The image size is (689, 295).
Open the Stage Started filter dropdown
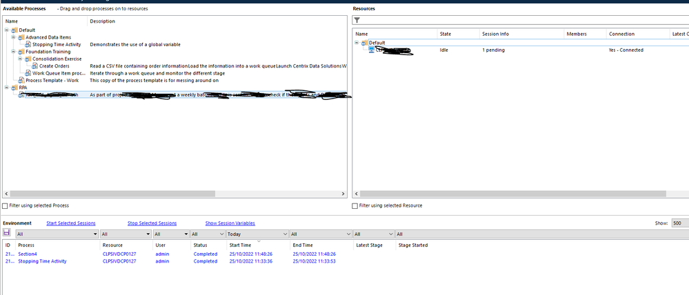click(542, 234)
